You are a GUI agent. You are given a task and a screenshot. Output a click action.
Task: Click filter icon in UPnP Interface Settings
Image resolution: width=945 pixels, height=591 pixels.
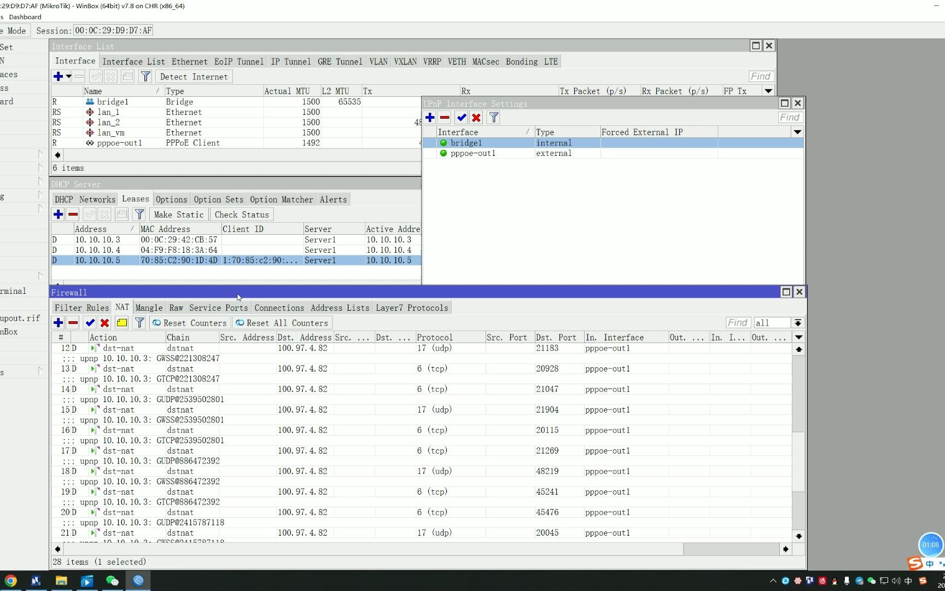(x=493, y=118)
